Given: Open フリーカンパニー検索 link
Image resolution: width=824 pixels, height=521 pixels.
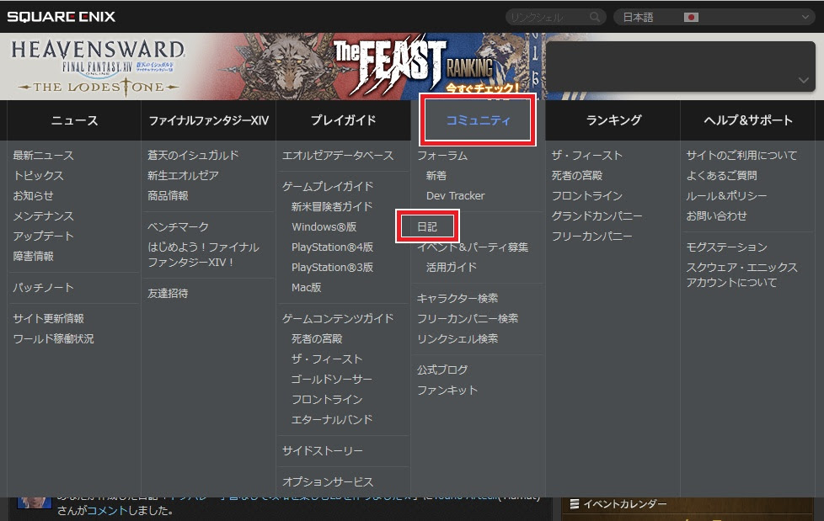Looking at the screenshot, I should [468, 318].
